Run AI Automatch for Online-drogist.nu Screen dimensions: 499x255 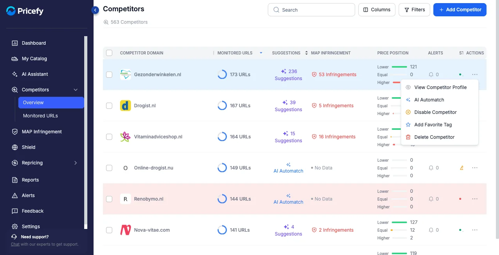pyautogui.click(x=288, y=168)
